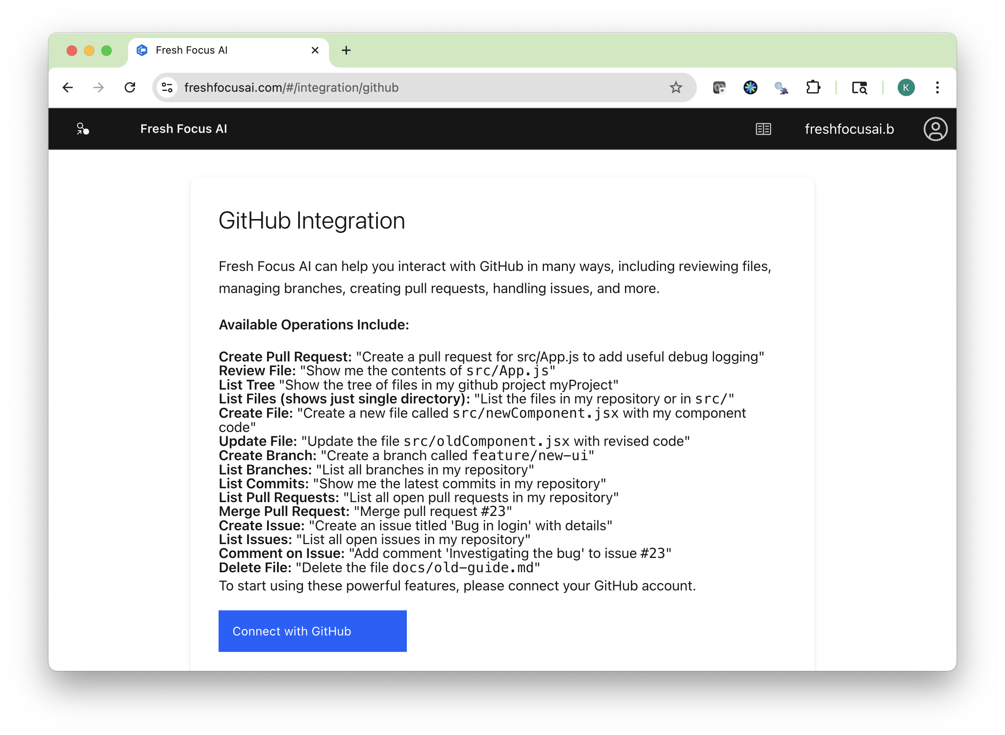Screen dimensions: 1005x735
Task: Reload the current page
Action: click(130, 87)
